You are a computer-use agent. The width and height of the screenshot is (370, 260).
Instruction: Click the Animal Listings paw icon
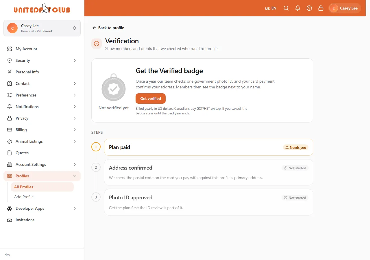click(x=10, y=141)
